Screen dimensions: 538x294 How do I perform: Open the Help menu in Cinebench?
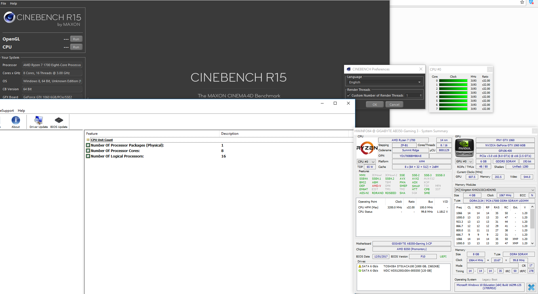(14, 3)
